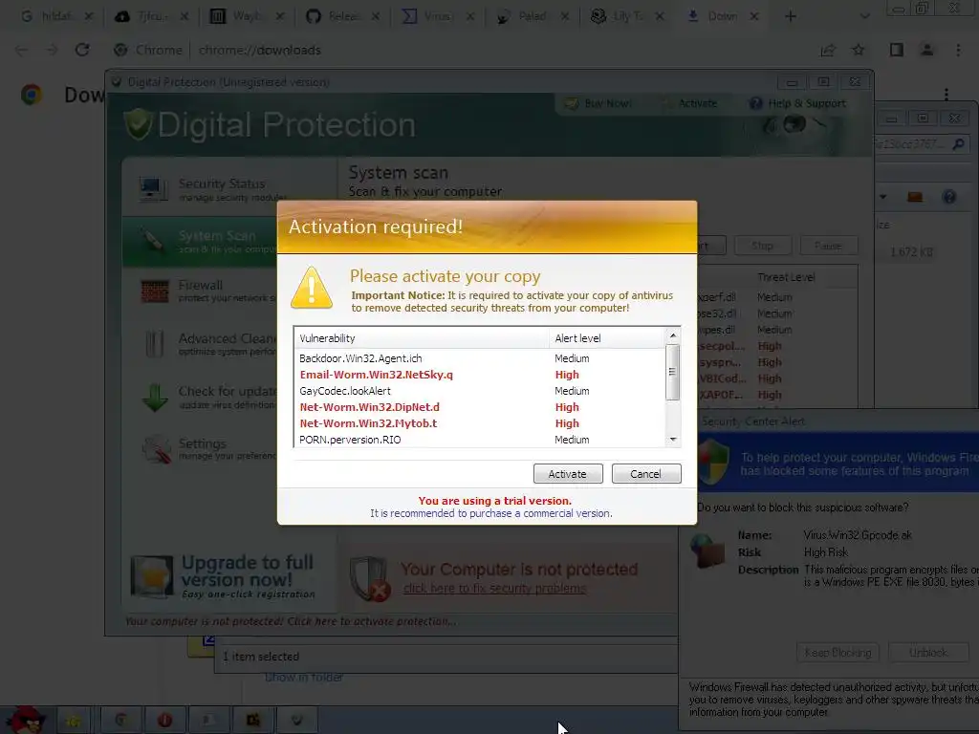979x734 pixels.
Task: Click blue help icon in Explorer toolbar
Action: point(949,197)
